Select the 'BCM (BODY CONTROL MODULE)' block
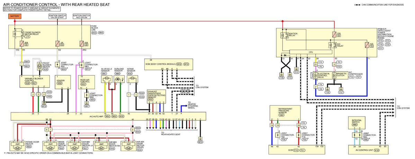 point(169,64)
